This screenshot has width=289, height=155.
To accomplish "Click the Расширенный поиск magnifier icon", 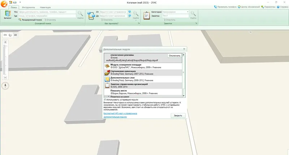I will [20, 20].
